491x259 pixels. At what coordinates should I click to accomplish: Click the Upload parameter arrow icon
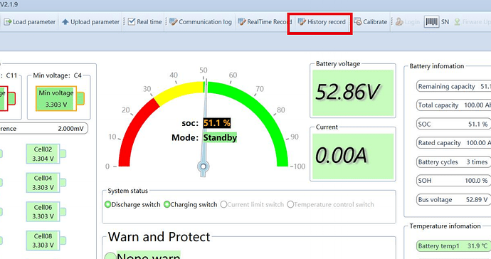[x=65, y=22]
